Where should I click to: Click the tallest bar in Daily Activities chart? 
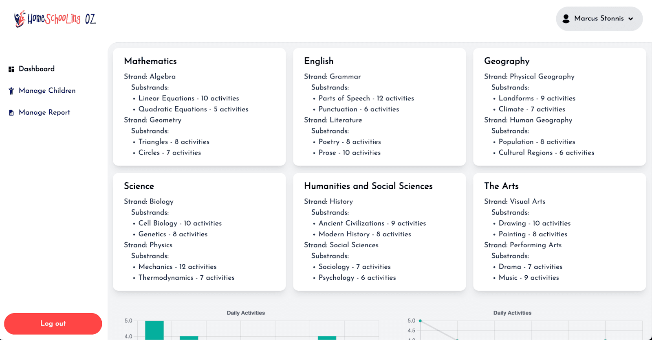154,329
